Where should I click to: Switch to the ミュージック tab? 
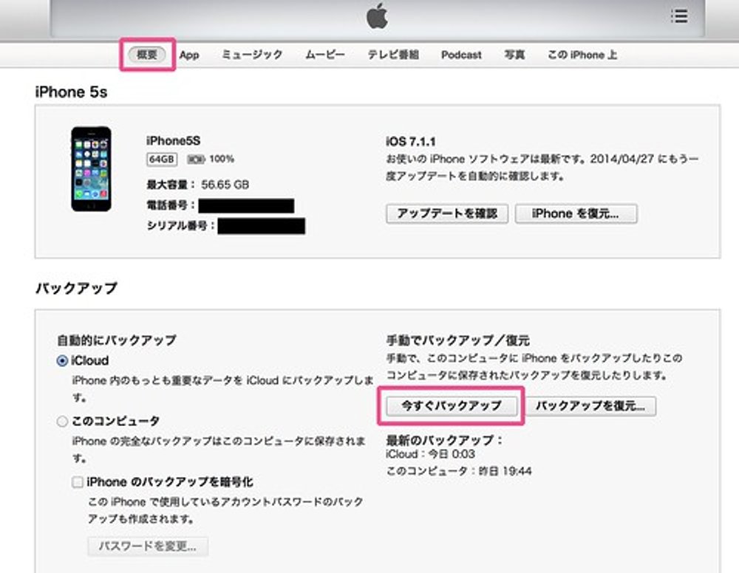click(x=252, y=55)
